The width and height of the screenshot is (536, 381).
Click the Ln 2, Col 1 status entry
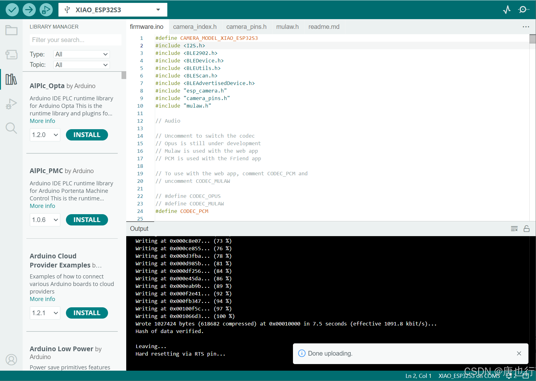point(418,376)
